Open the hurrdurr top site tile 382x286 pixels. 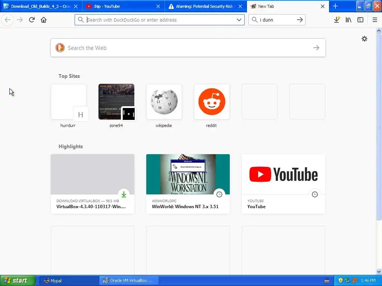point(69,102)
